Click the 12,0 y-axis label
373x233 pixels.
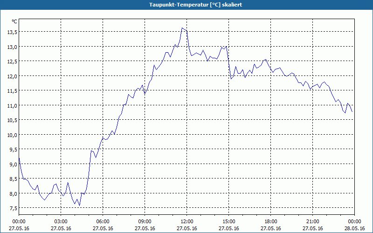point(12,76)
